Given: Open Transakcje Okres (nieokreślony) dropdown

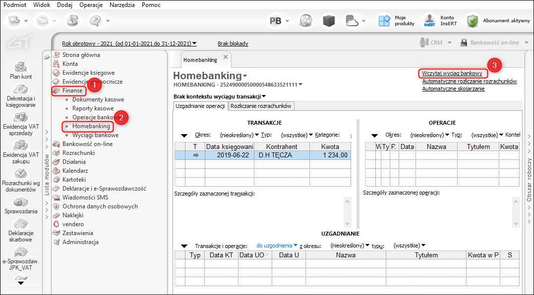Looking at the screenshot, I should (x=239, y=135).
